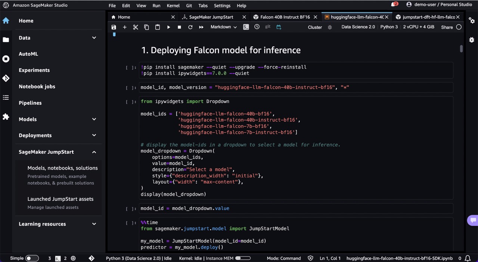Copy the selected cell from the toolbar

(146, 27)
